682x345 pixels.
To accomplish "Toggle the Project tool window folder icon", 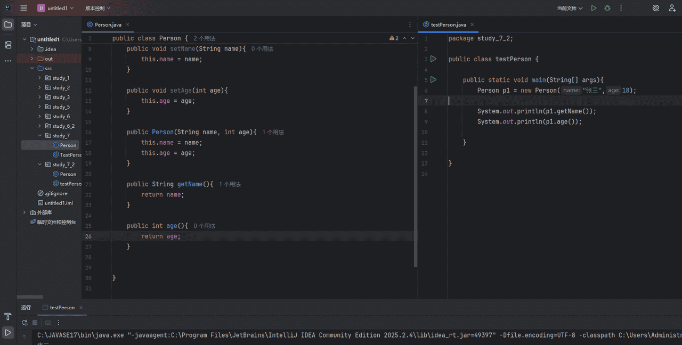I will coord(8,24).
